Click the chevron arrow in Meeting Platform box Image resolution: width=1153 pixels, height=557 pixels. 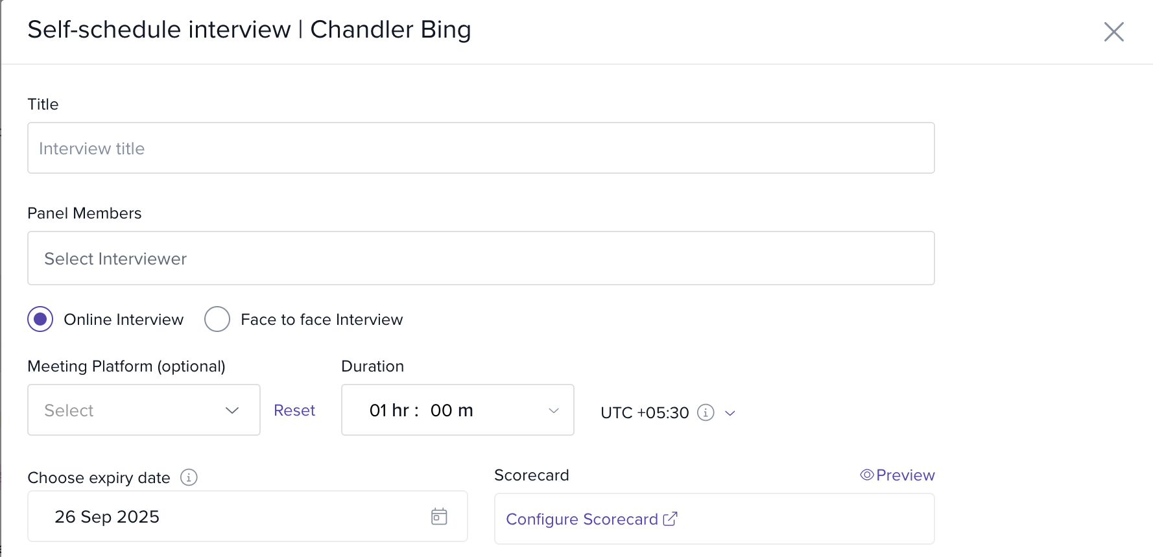coord(232,410)
